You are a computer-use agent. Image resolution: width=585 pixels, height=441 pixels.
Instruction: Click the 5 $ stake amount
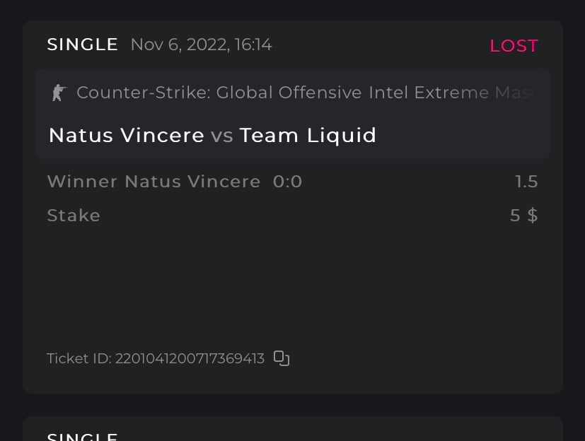pos(523,216)
